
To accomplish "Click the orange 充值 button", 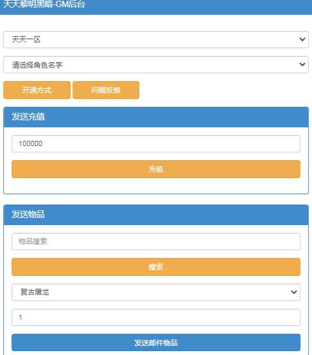I will 156,169.
